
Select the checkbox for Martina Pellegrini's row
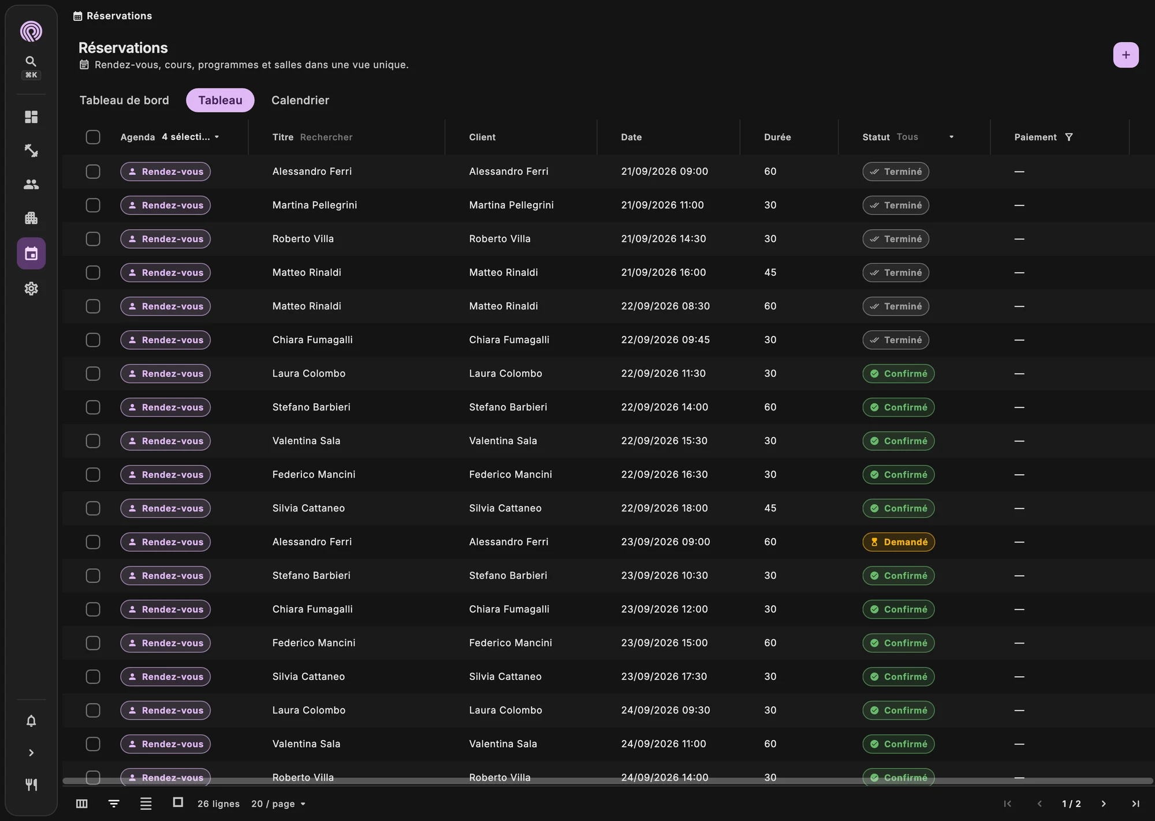pos(93,206)
